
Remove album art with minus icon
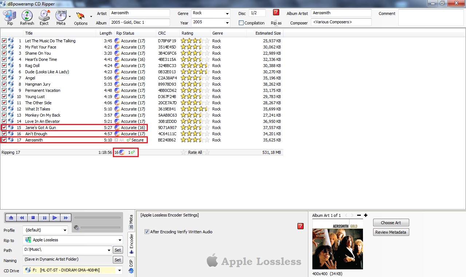pos(359,215)
